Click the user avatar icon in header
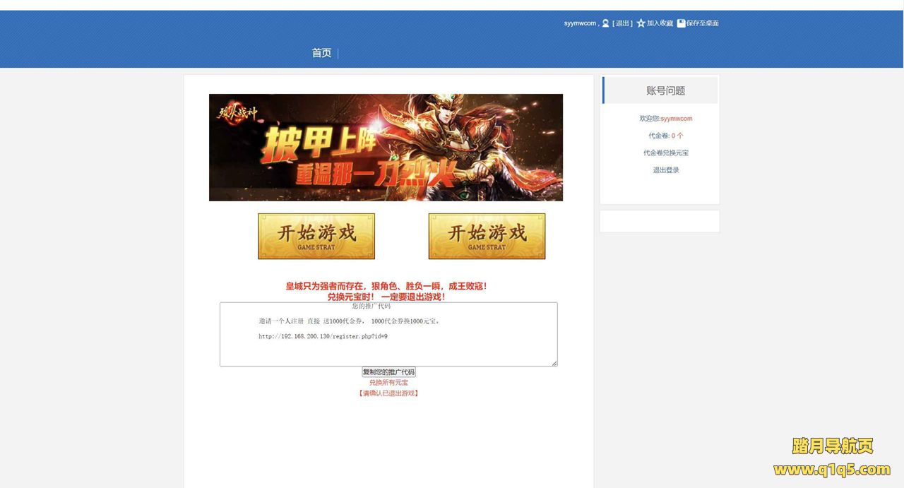The height and width of the screenshot is (488, 904). tap(605, 23)
